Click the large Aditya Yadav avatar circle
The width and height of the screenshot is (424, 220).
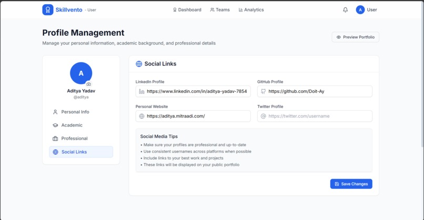pos(81,73)
